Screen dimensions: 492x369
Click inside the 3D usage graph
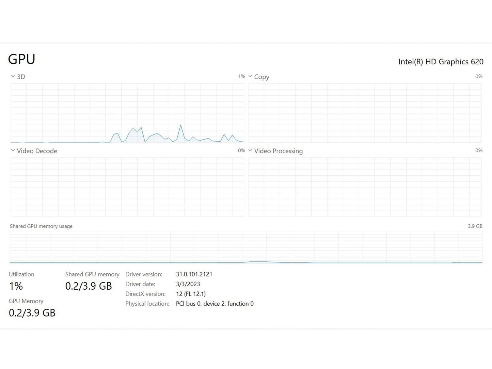point(127,113)
